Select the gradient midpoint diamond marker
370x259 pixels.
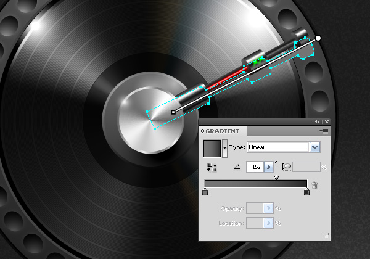tap(276, 177)
